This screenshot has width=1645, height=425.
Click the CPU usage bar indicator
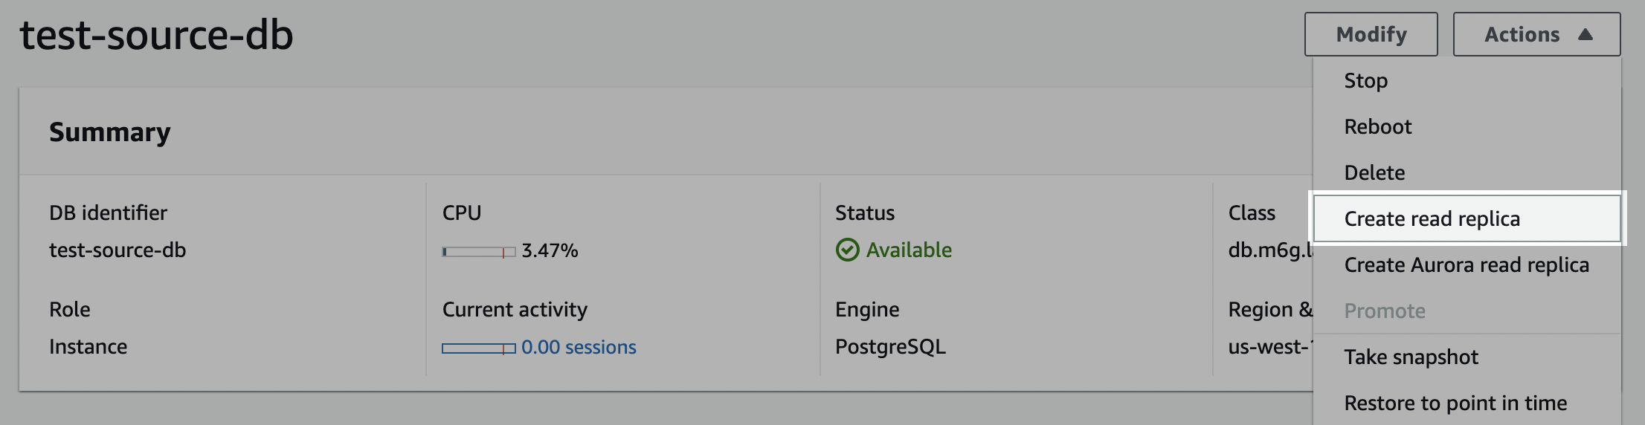coord(478,252)
